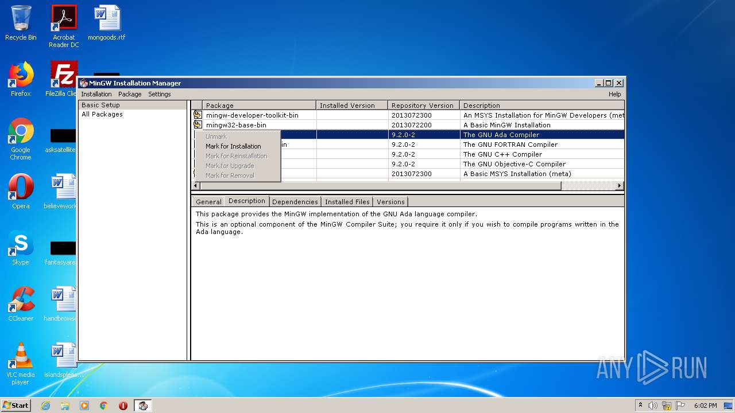Screen dimensions: 735x413
Task: Open Windows Media Player from the taskbar
Action: pos(84,406)
